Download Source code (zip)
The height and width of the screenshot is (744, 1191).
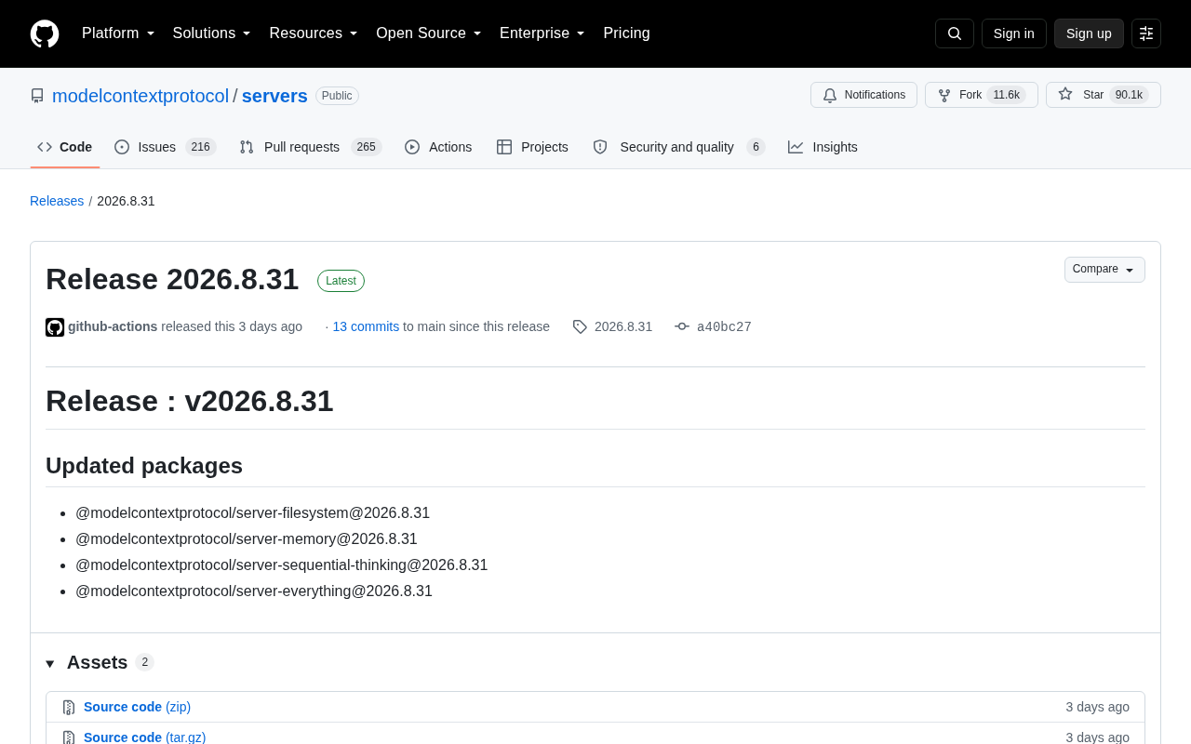[137, 707]
